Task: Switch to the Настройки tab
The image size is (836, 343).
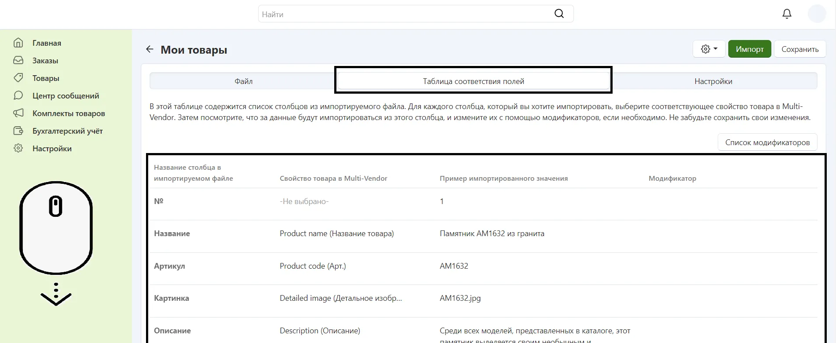Action: 713,81
